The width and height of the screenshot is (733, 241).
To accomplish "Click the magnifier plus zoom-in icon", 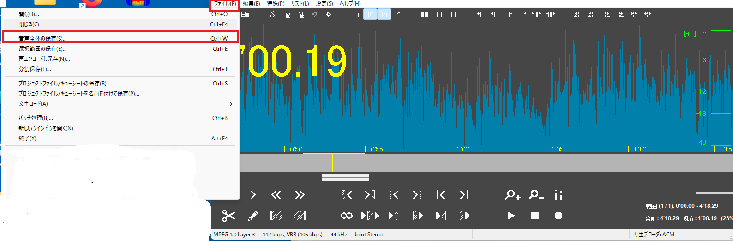I will 512,195.
